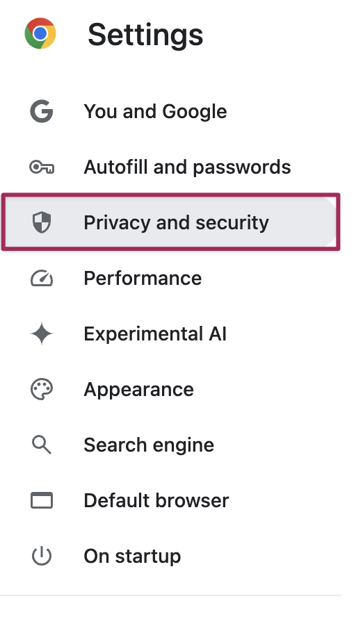Go to Performance settings
The image size is (363, 617).
pos(143,278)
